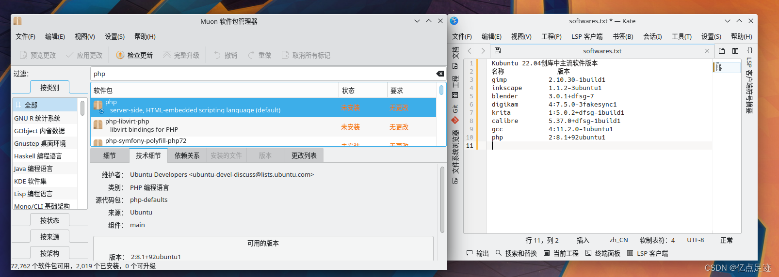
Task: Select the GNU R 统计系统 category
Action: 45,118
